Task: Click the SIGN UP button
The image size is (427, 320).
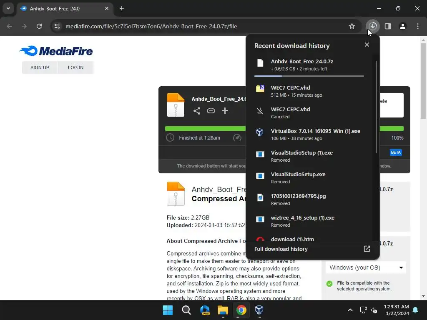Action: click(x=40, y=67)
